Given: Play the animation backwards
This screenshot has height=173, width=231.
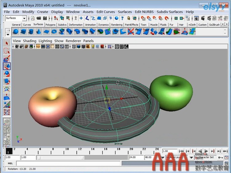Looking at the screenshot, I should point(200,151).
